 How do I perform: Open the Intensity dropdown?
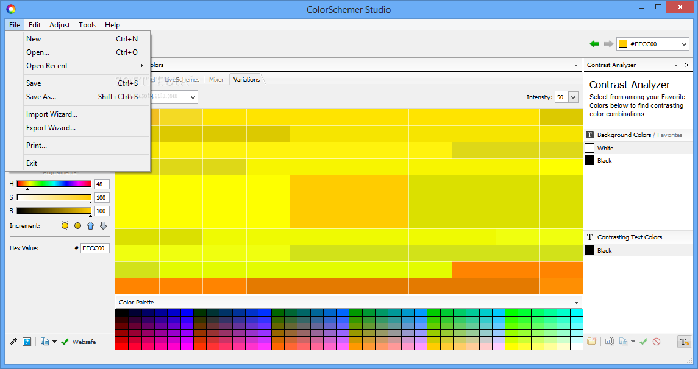click(574, 97)
